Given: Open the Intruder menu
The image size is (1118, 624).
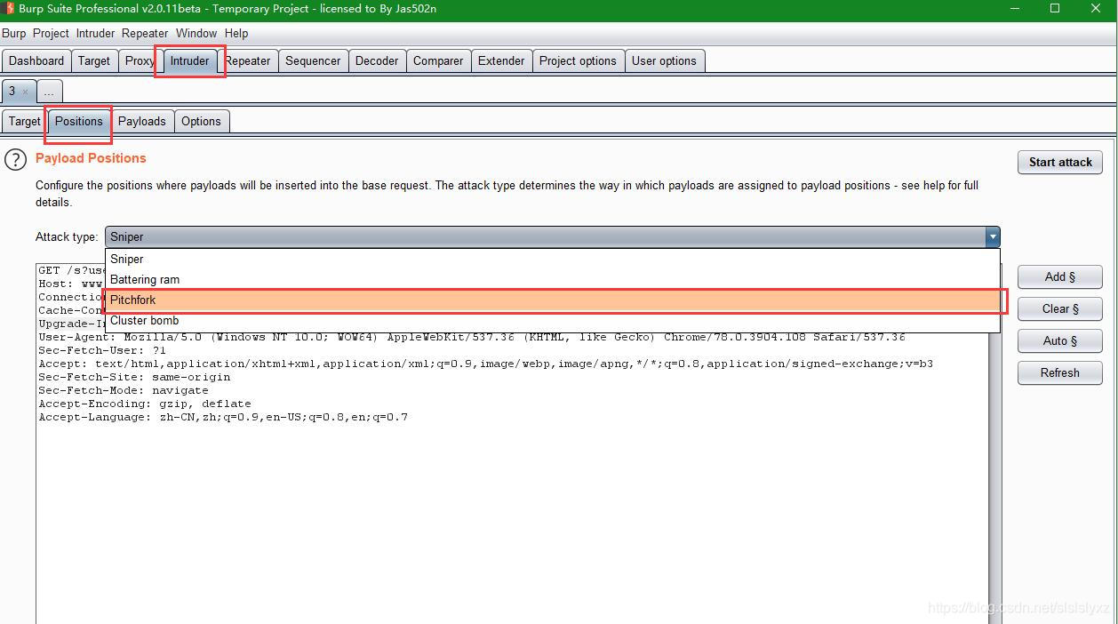Looking at the screenshot, I should point(95,33).
